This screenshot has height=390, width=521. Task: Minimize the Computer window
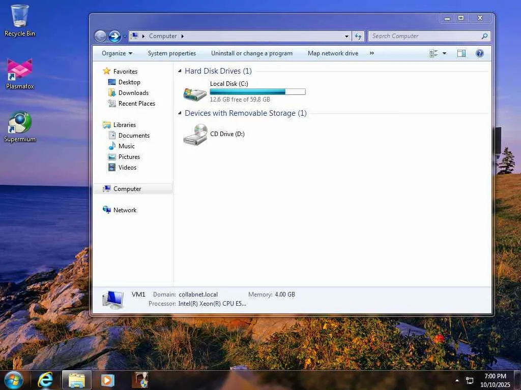tap(447, 18)
